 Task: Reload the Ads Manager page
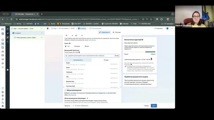11,19
